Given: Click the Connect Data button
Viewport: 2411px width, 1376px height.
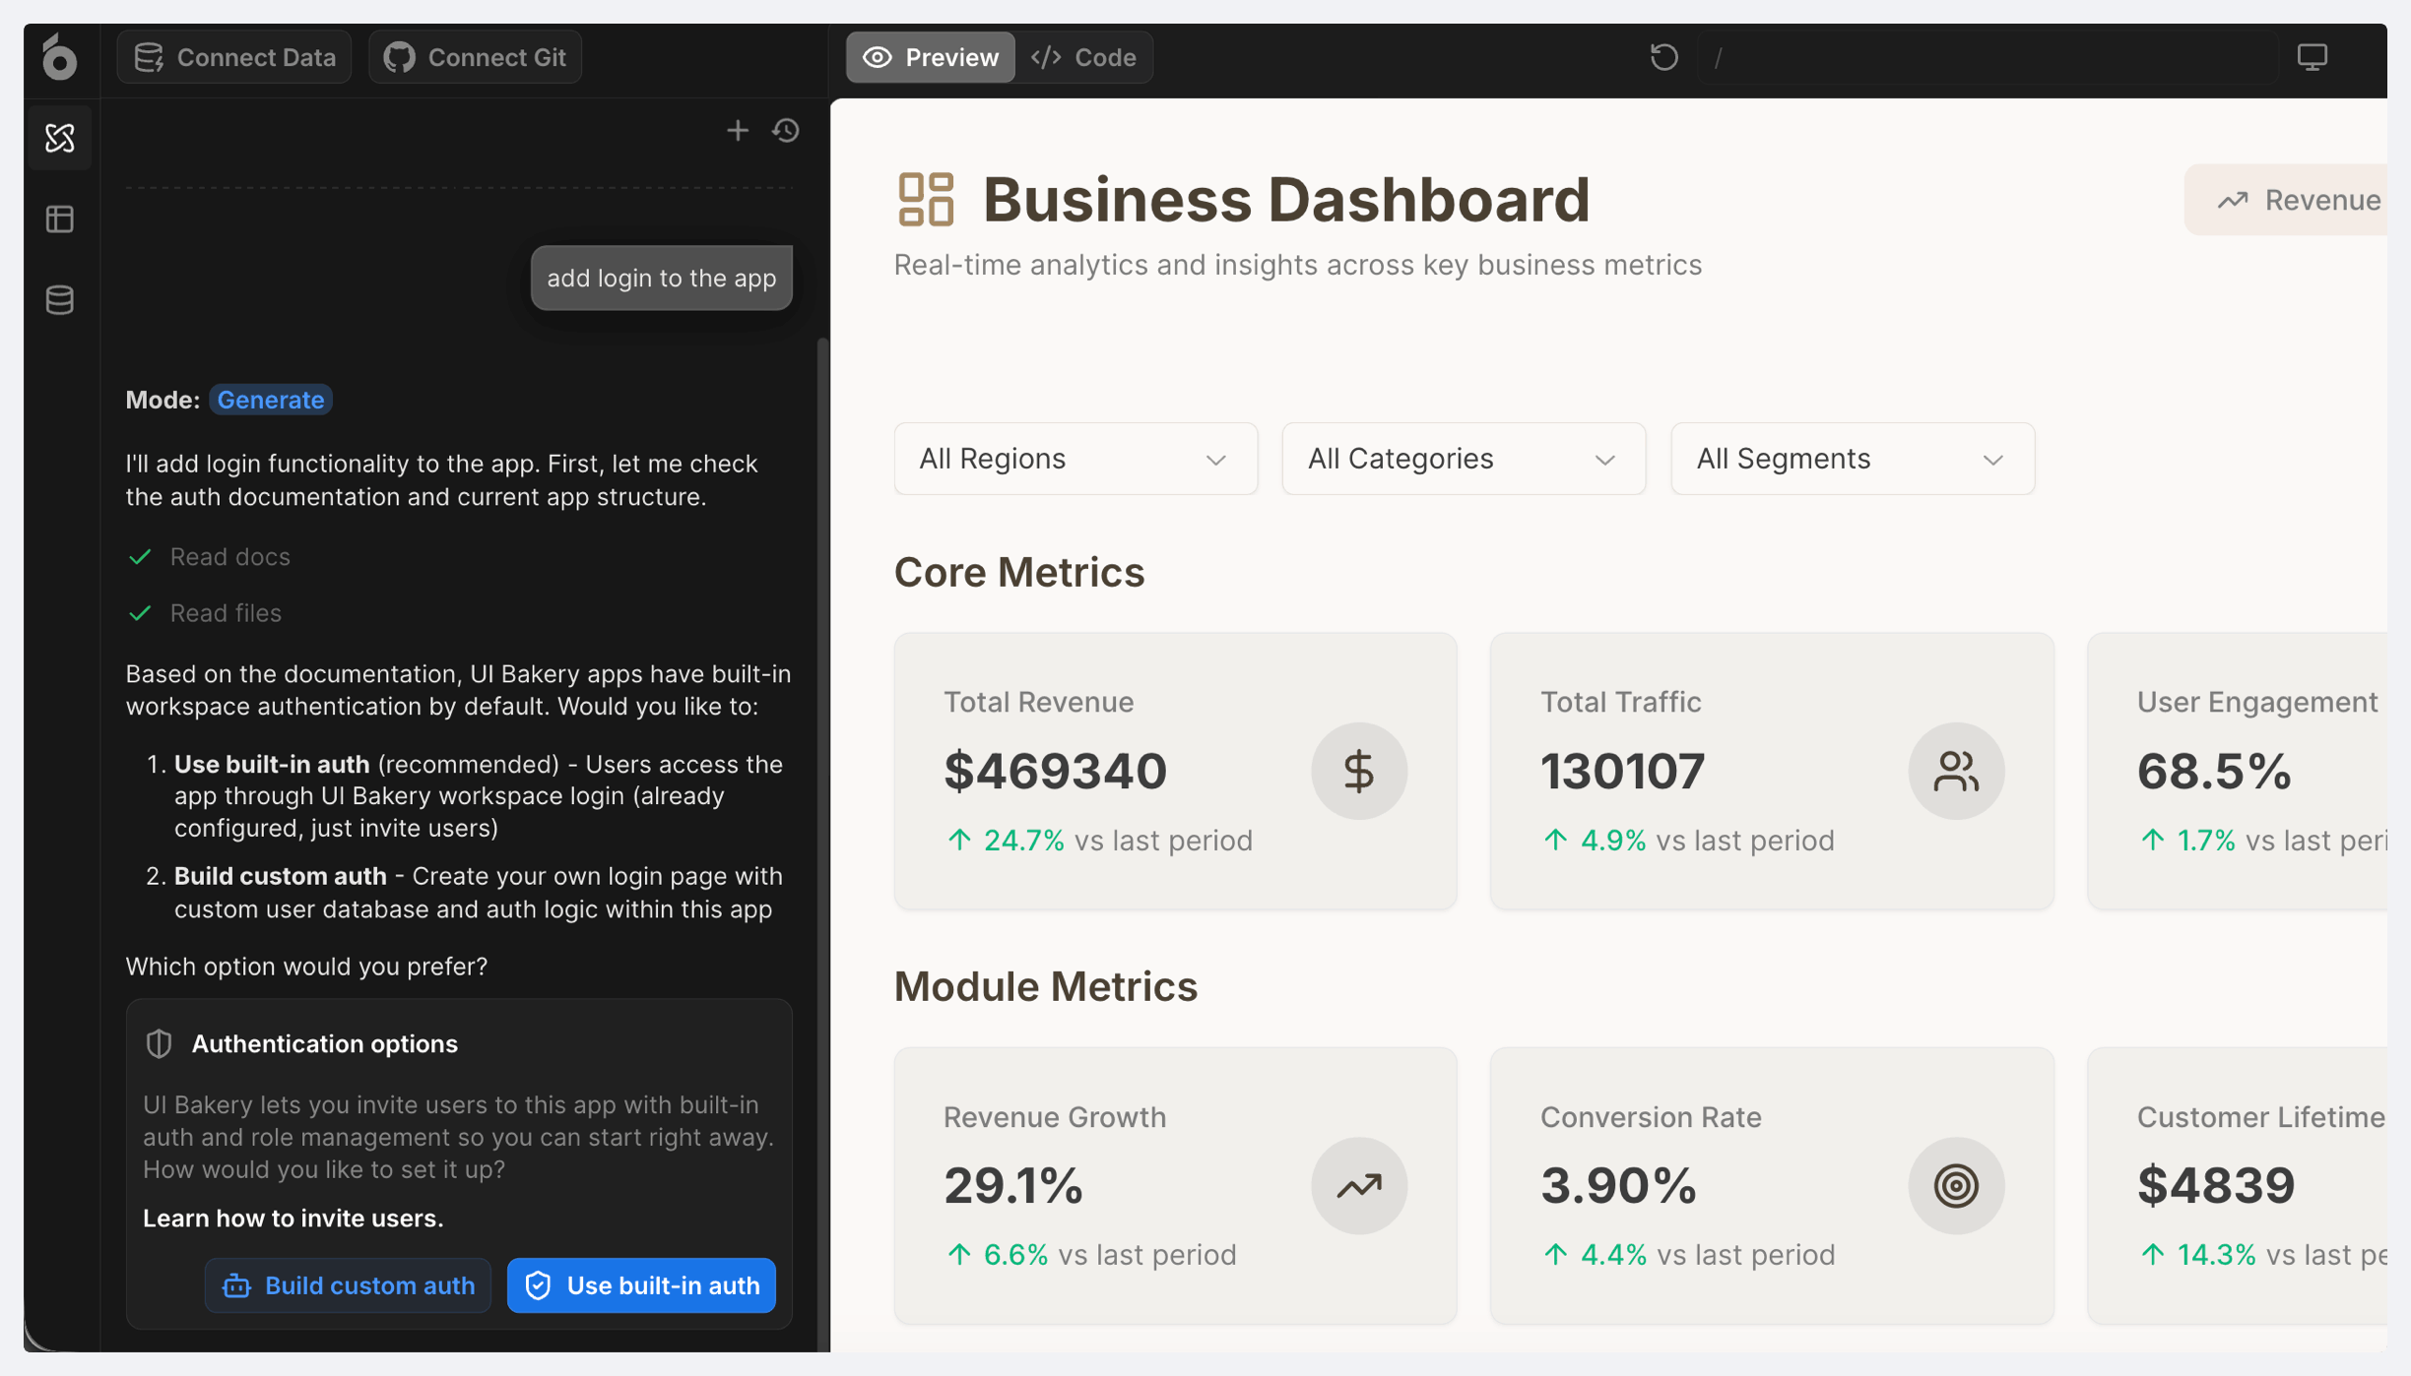Looking at the screenshot, I should [x=234, y=57].
